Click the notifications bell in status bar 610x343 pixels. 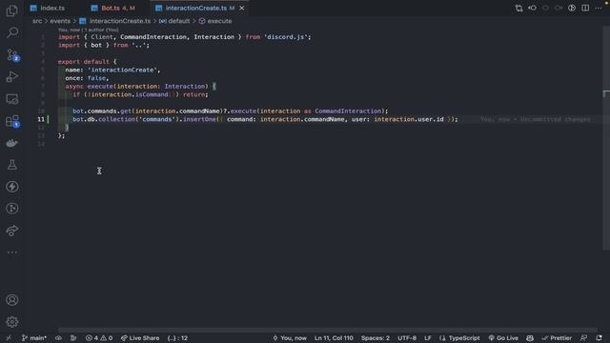tap(599, 338)
